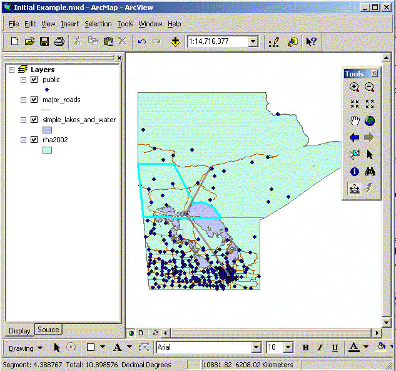
Task: Select the Pan hand tool
Action: click(x=355, y=121)
